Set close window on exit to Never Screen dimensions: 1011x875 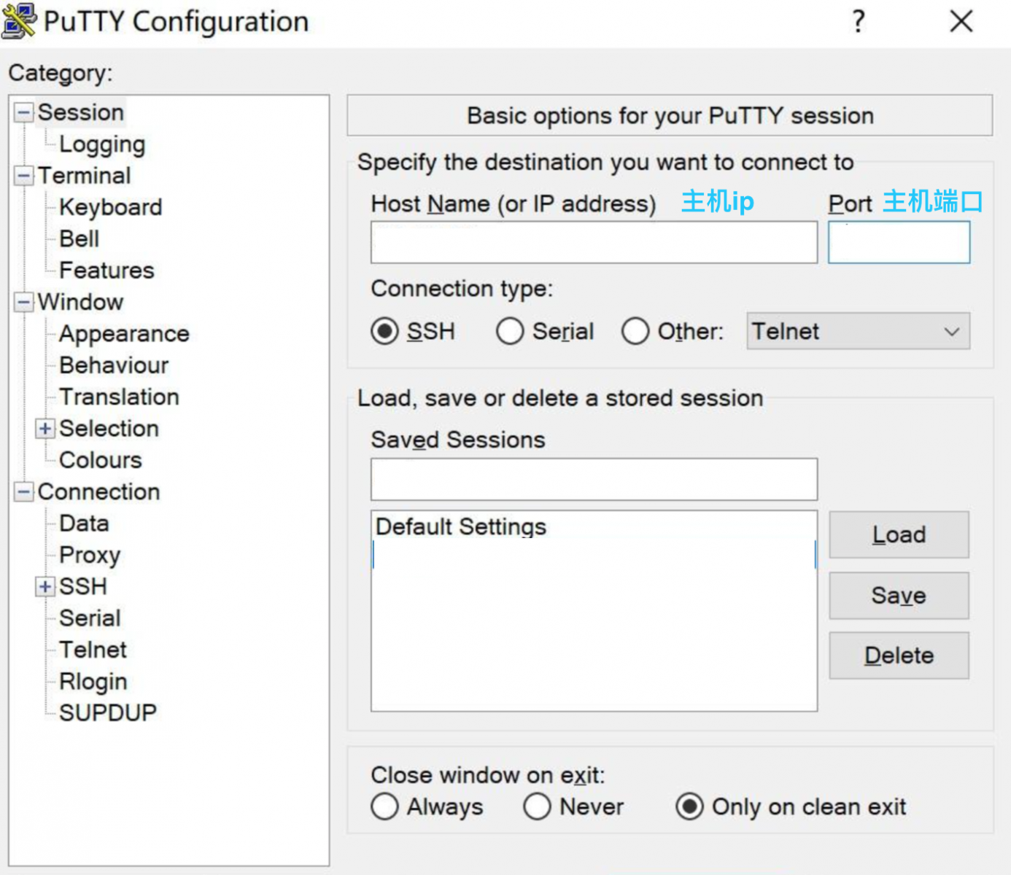coord(537,806)
